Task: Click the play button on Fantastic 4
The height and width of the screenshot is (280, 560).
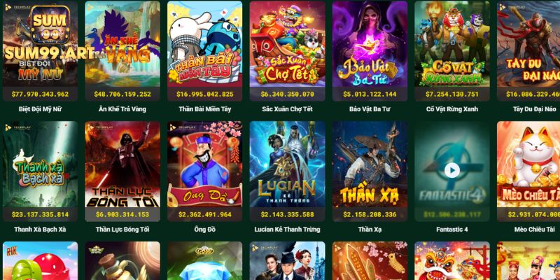Action: tap(451, 170)
